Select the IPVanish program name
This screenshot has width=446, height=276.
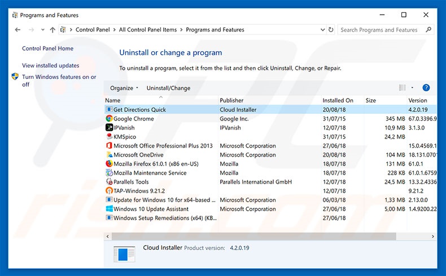pos(124,128)
